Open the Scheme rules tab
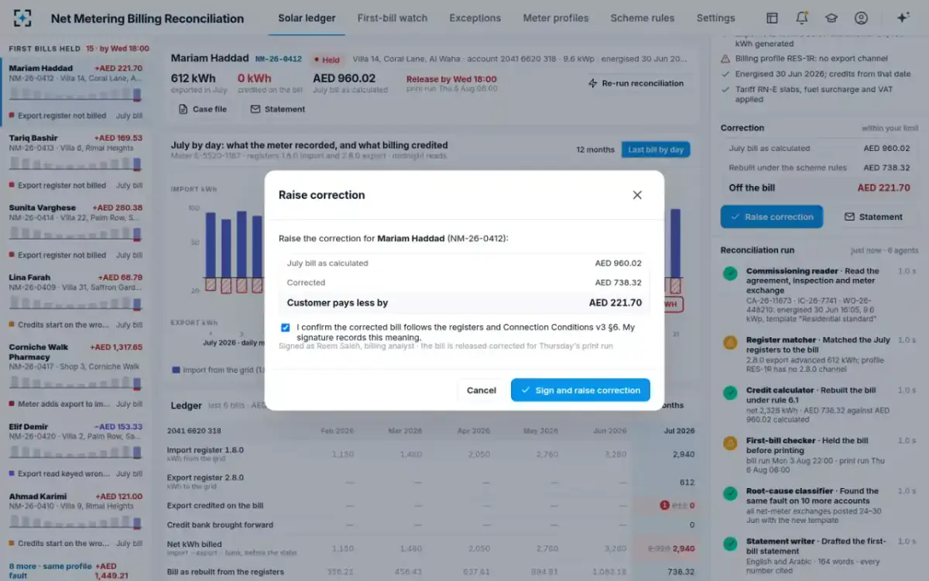Screen dimensions: 929x581 point(643,18)
